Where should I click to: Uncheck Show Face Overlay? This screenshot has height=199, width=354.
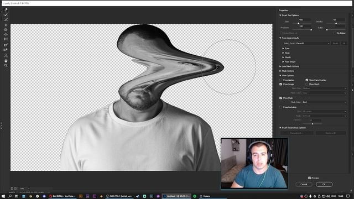click(307, 80)
